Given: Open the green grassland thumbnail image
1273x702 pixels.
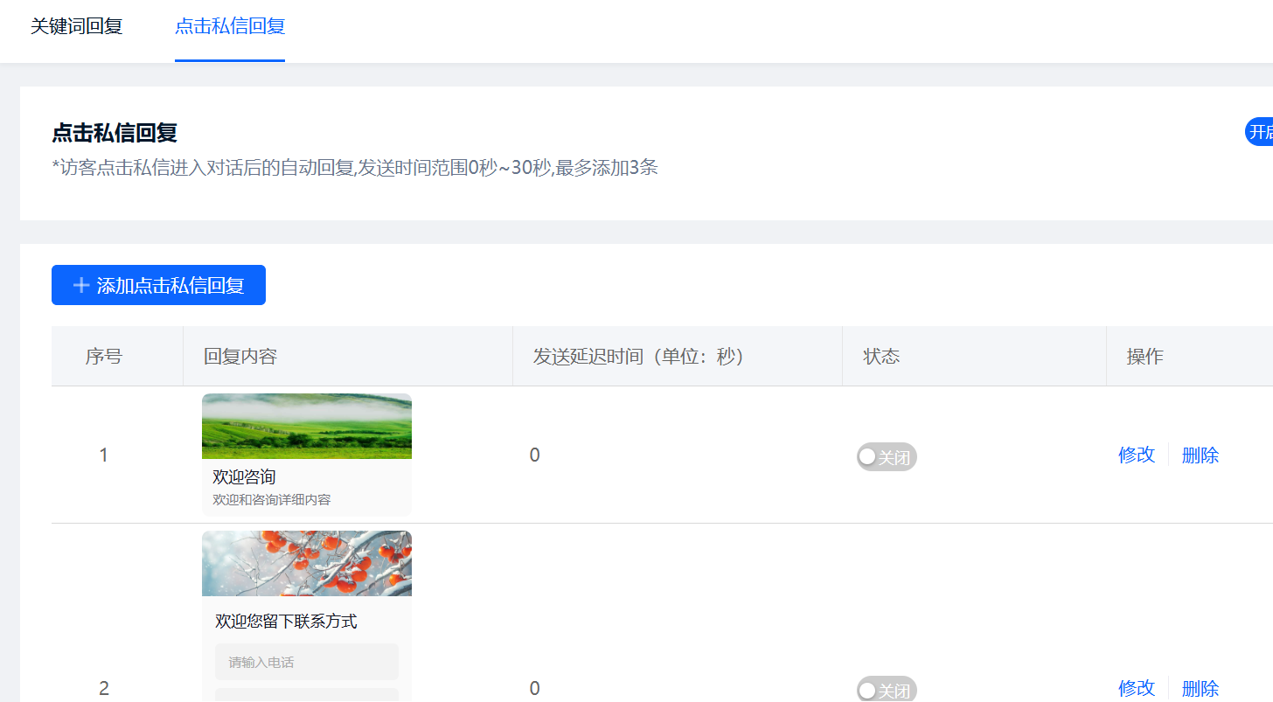Looking at the screenshot, I should click(x=306, y=427).
